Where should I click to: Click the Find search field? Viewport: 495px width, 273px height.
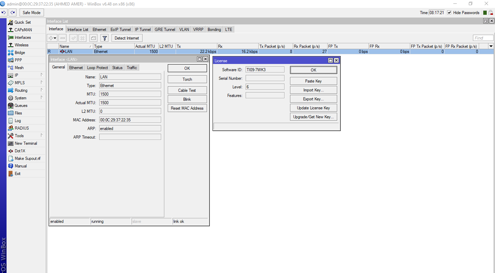(x=483, y=38)
